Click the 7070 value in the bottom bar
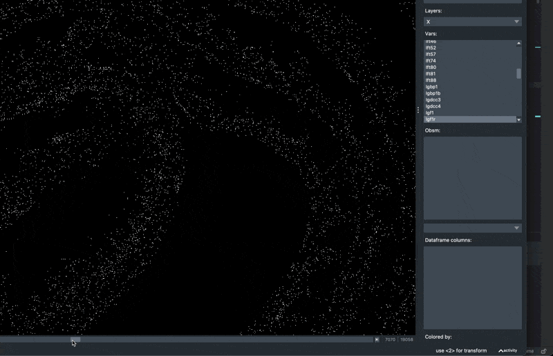The width and height of the screenshot is (553, 356). [x=390, y=339]
